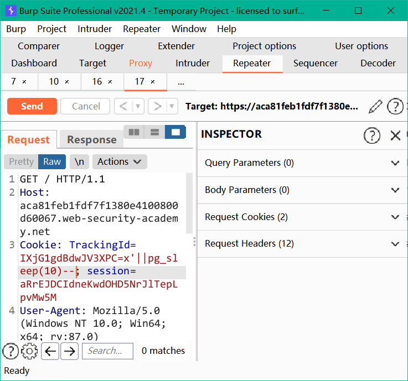Switch to the Response tab

91,140
